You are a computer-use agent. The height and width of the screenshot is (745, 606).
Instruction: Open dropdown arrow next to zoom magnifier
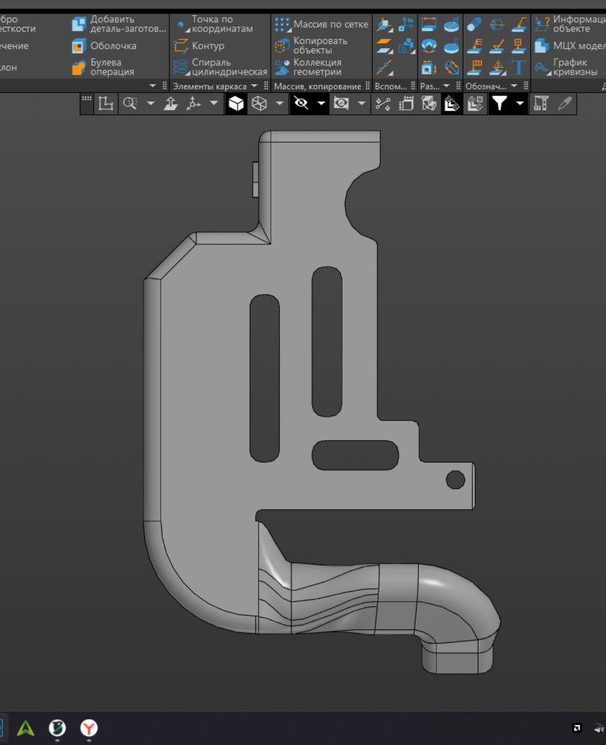tap(150, 104)
